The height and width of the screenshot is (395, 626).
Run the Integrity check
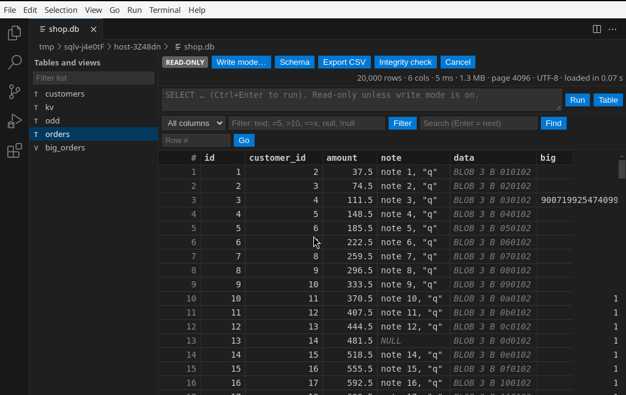[405, 62]
